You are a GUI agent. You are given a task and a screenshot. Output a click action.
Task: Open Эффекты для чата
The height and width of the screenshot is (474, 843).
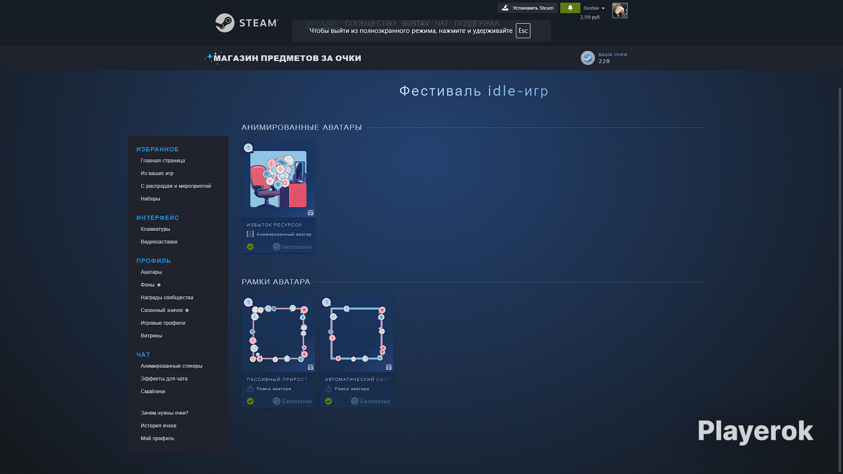pyautogui.click(x=164, y=379)
